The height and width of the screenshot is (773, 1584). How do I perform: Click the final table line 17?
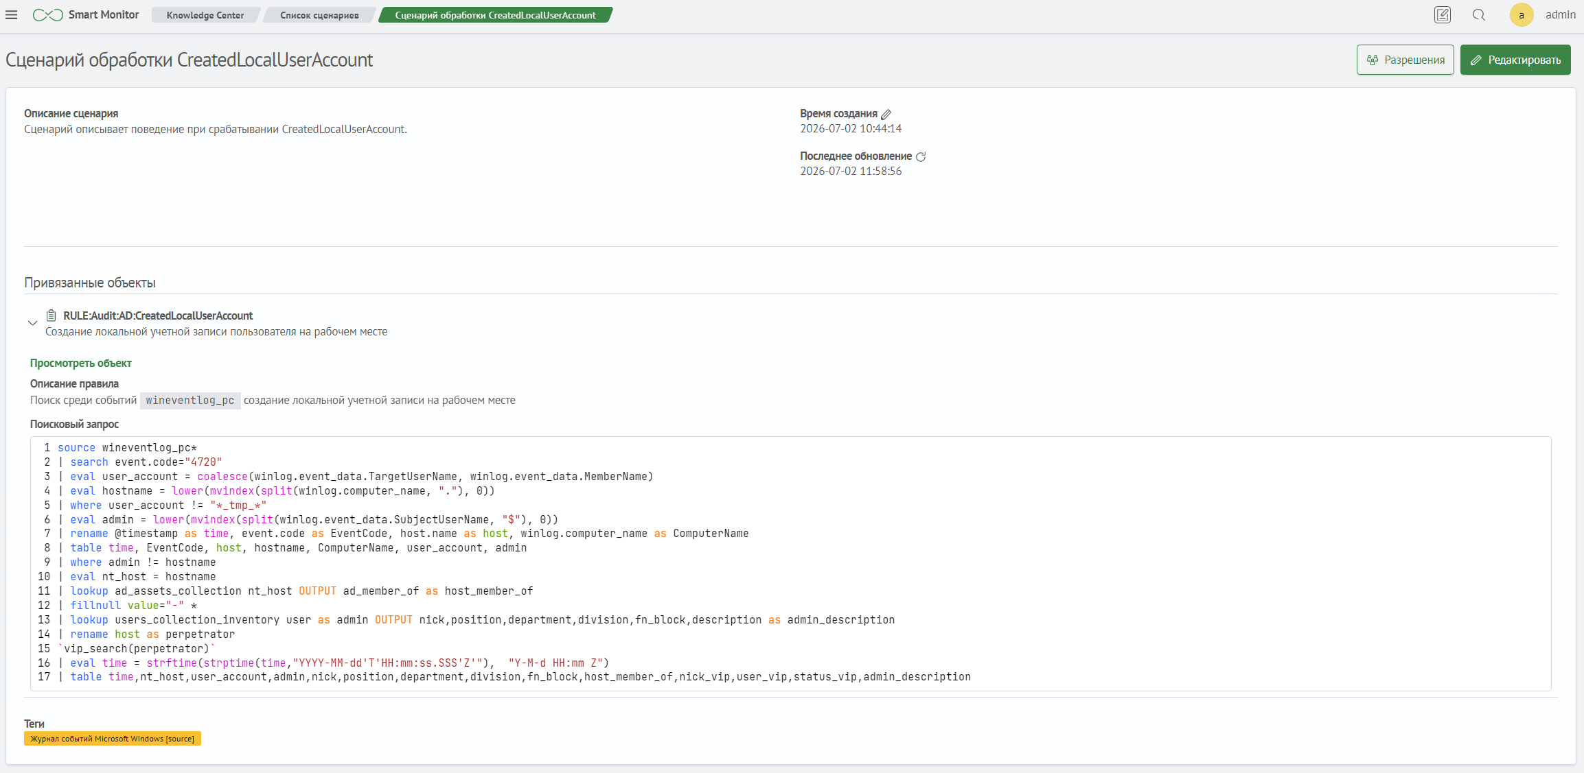click(514, 677)
